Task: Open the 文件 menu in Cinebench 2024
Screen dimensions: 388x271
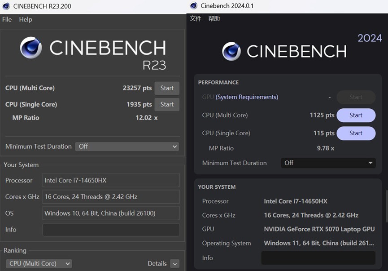Action: tap(196, 18)
